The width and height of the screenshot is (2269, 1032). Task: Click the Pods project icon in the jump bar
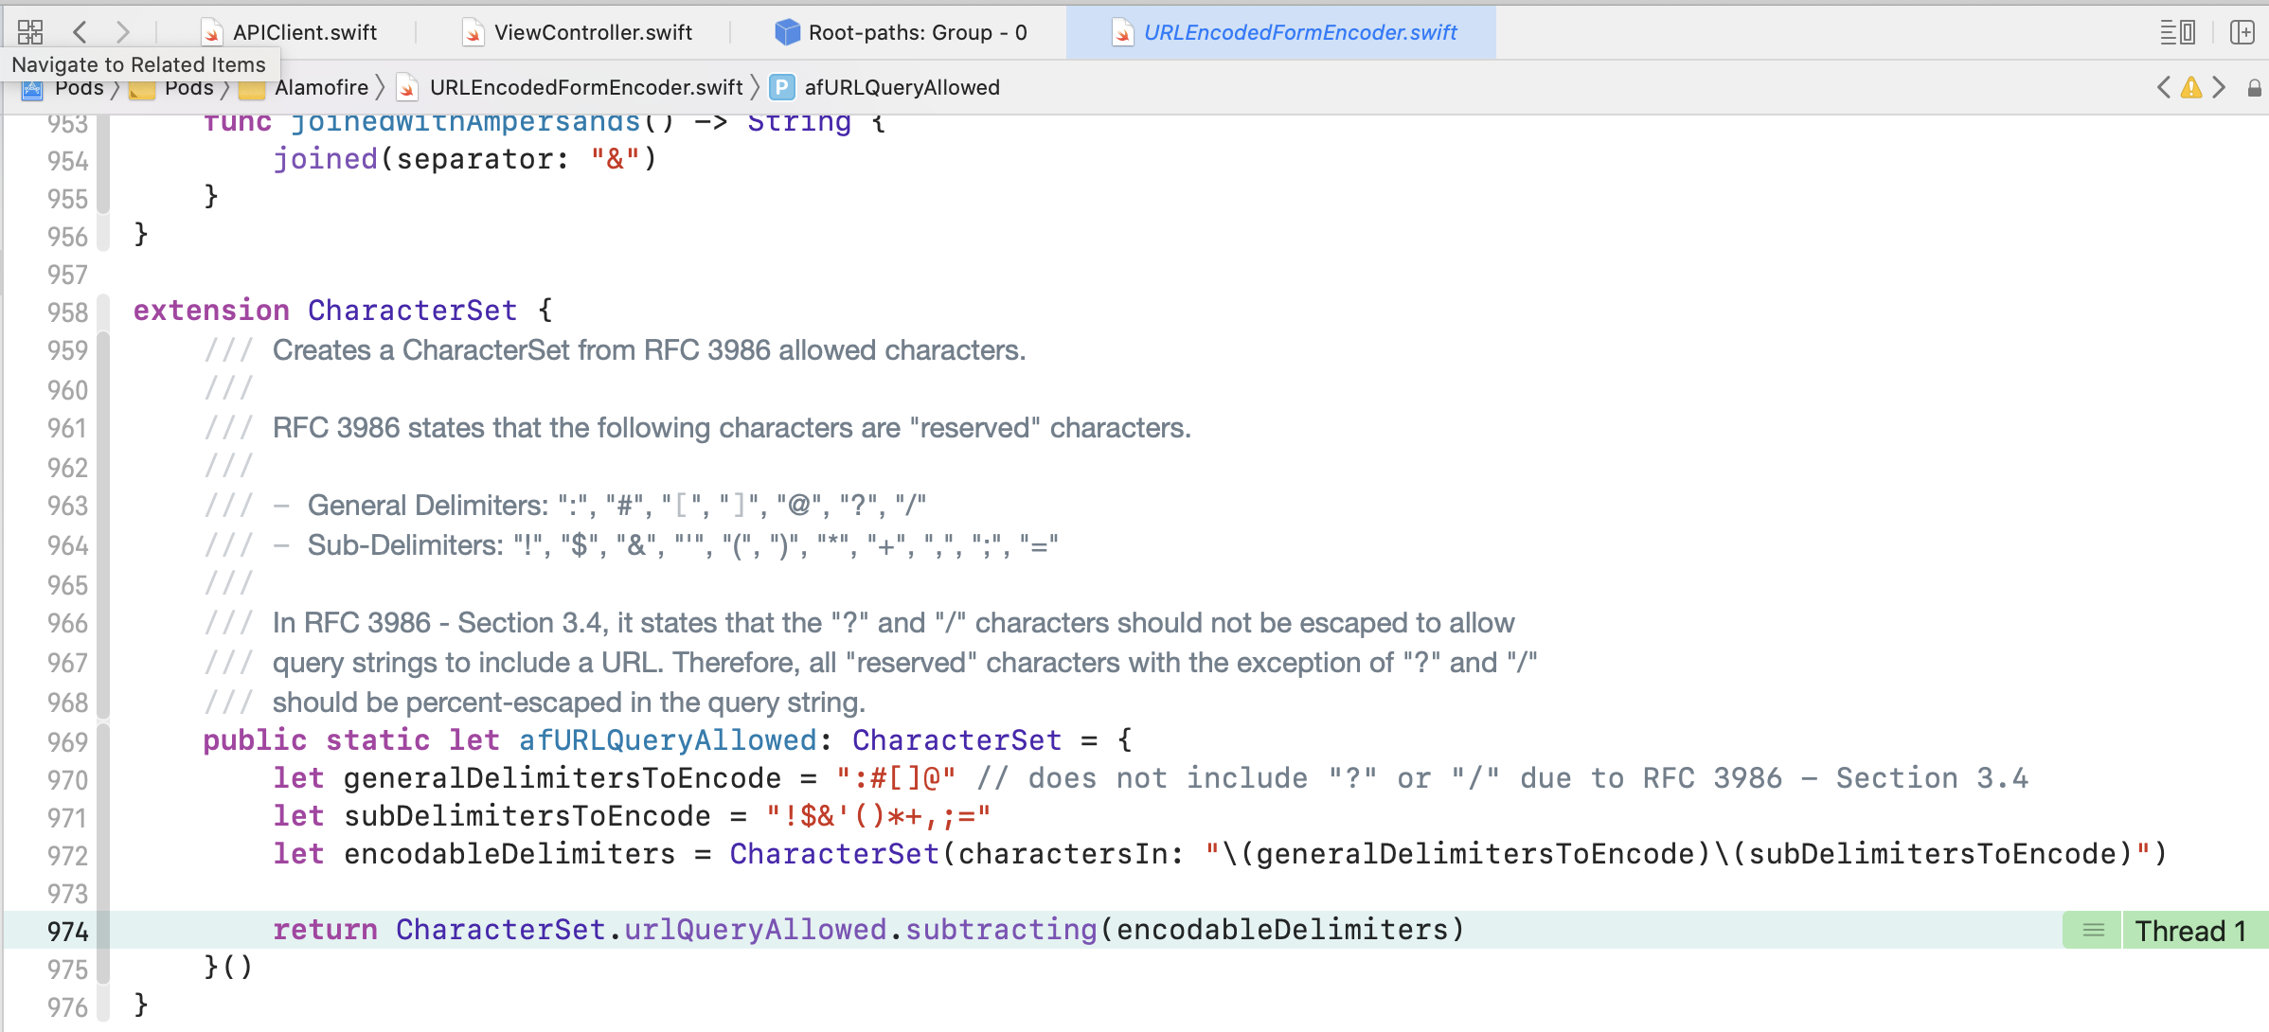(32, 87)
